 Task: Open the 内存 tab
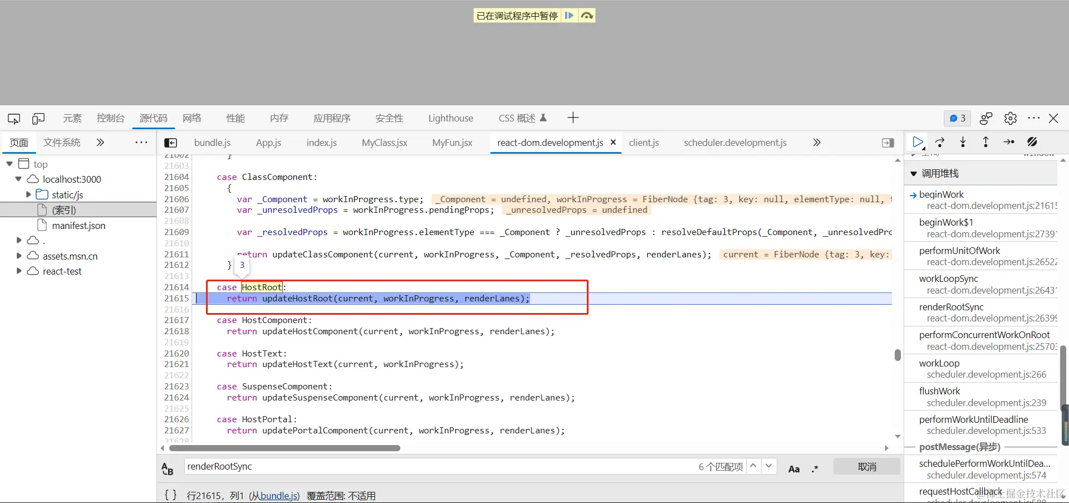coord(279,118)
